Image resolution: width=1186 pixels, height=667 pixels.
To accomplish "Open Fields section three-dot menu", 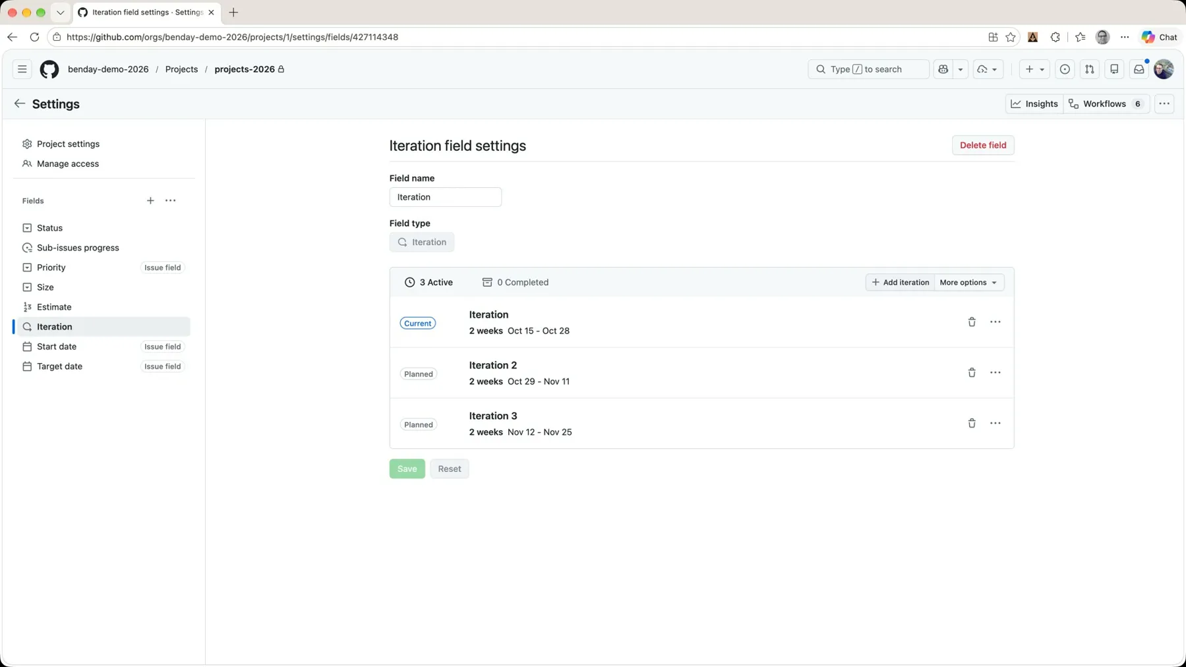I will 171,200.
